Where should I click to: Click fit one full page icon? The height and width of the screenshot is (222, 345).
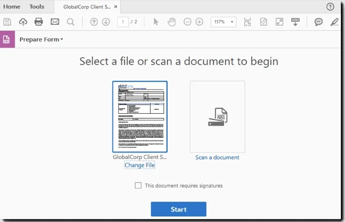point(263,22)
